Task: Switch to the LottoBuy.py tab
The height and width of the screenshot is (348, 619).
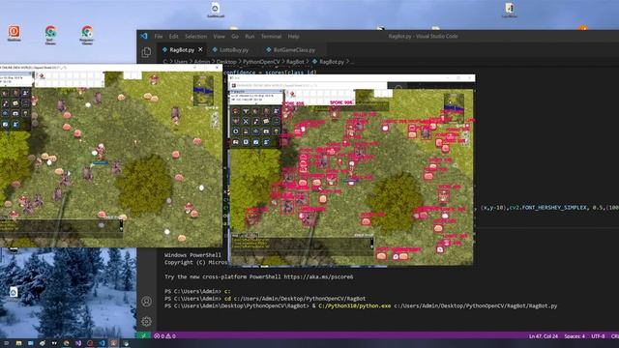Action: pyautogui.click(x=234, y=49)
